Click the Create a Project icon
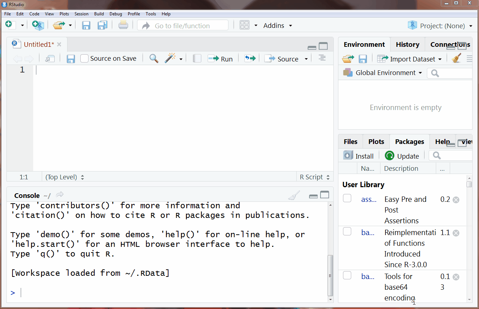479x309 pixels. [x=38, y=25]
